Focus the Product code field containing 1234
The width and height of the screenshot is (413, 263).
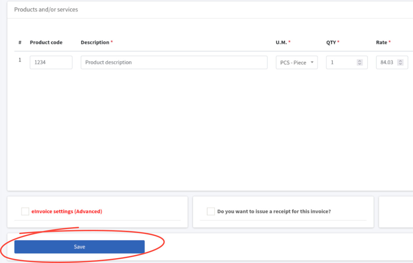pos(51,62)
